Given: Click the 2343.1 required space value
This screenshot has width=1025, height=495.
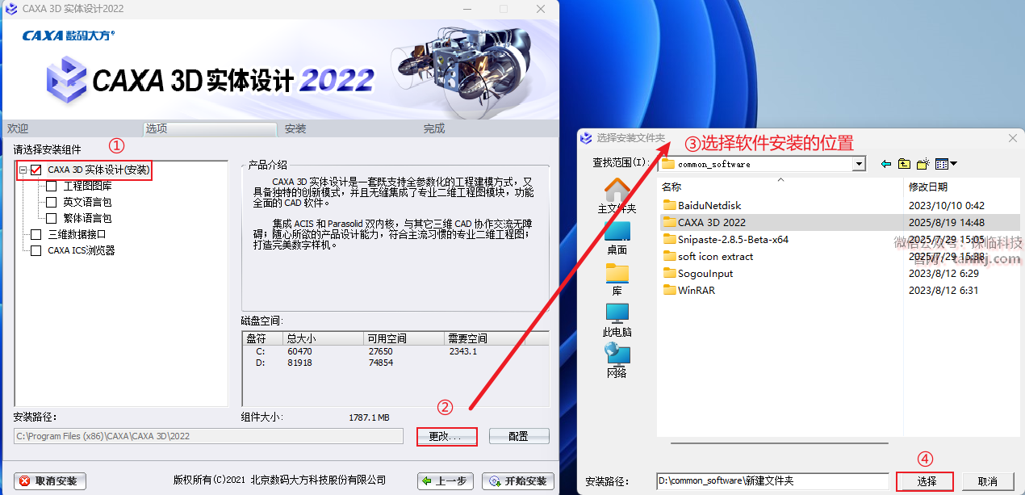Looking at the screenshot, I should [x=463, y=351].
